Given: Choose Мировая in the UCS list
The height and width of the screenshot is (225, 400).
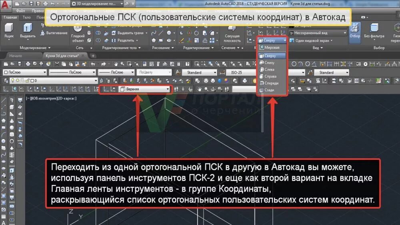Looking at the screenshot, I should [272, 48].
